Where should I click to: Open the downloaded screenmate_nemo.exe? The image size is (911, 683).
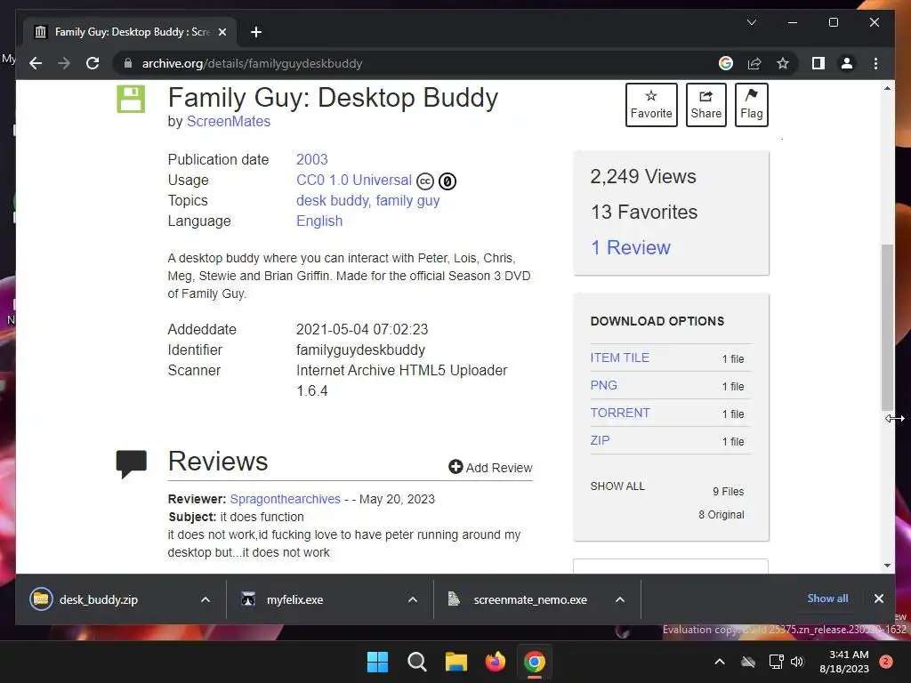click(x=530, y=599)
